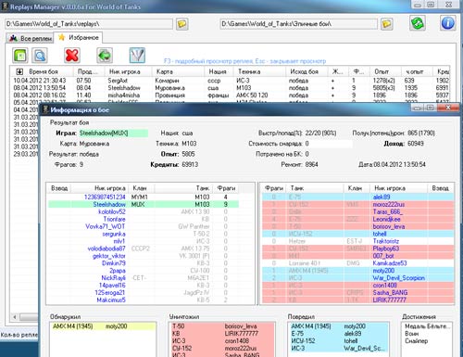Select enemy player moroz222rus
This screenshot has width=463, height=357.
click(357, 204)
